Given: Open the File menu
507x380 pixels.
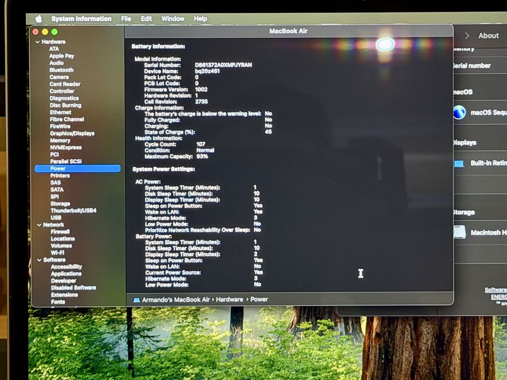Looking at the screenshot, I should click(126, 19).
